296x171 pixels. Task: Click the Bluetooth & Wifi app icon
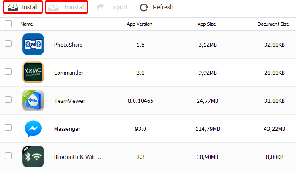[x=33, y=156]
